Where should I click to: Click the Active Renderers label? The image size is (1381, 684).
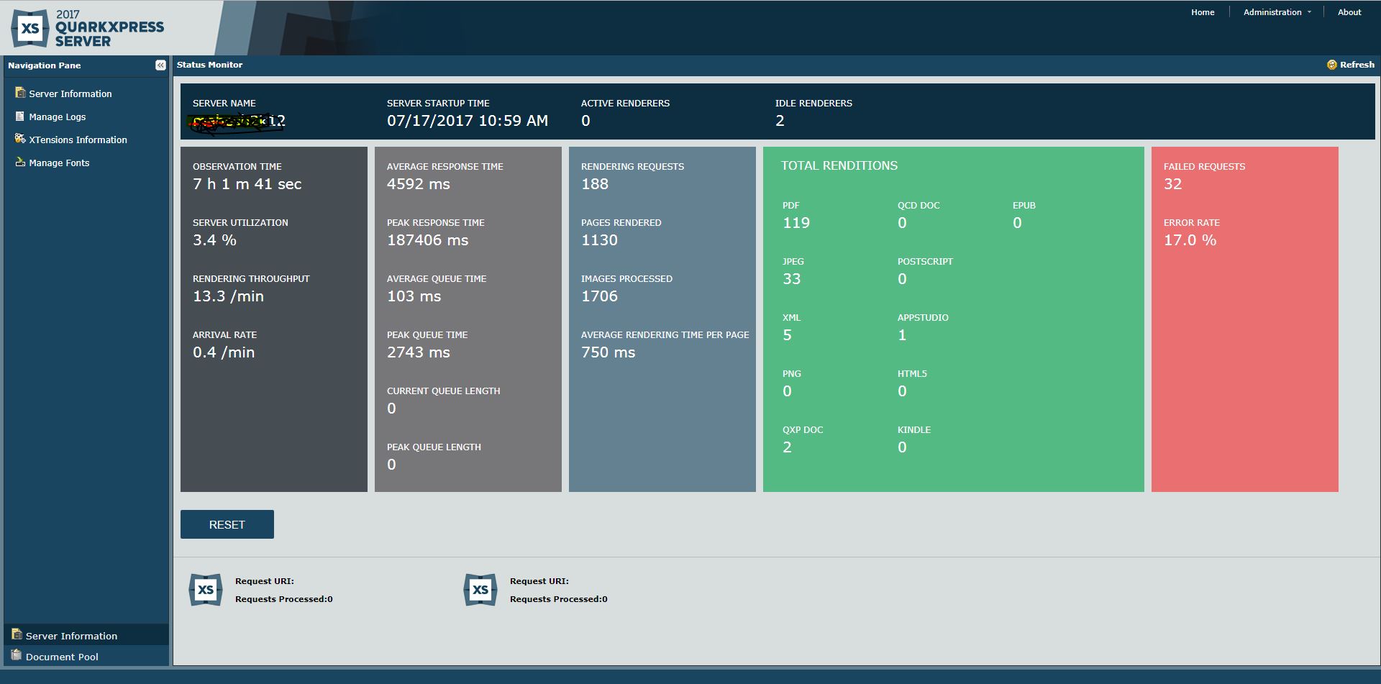point(625,104)
